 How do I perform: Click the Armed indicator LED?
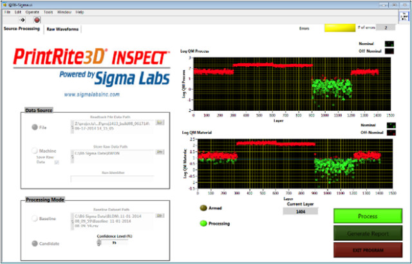(x=203, y=208)
